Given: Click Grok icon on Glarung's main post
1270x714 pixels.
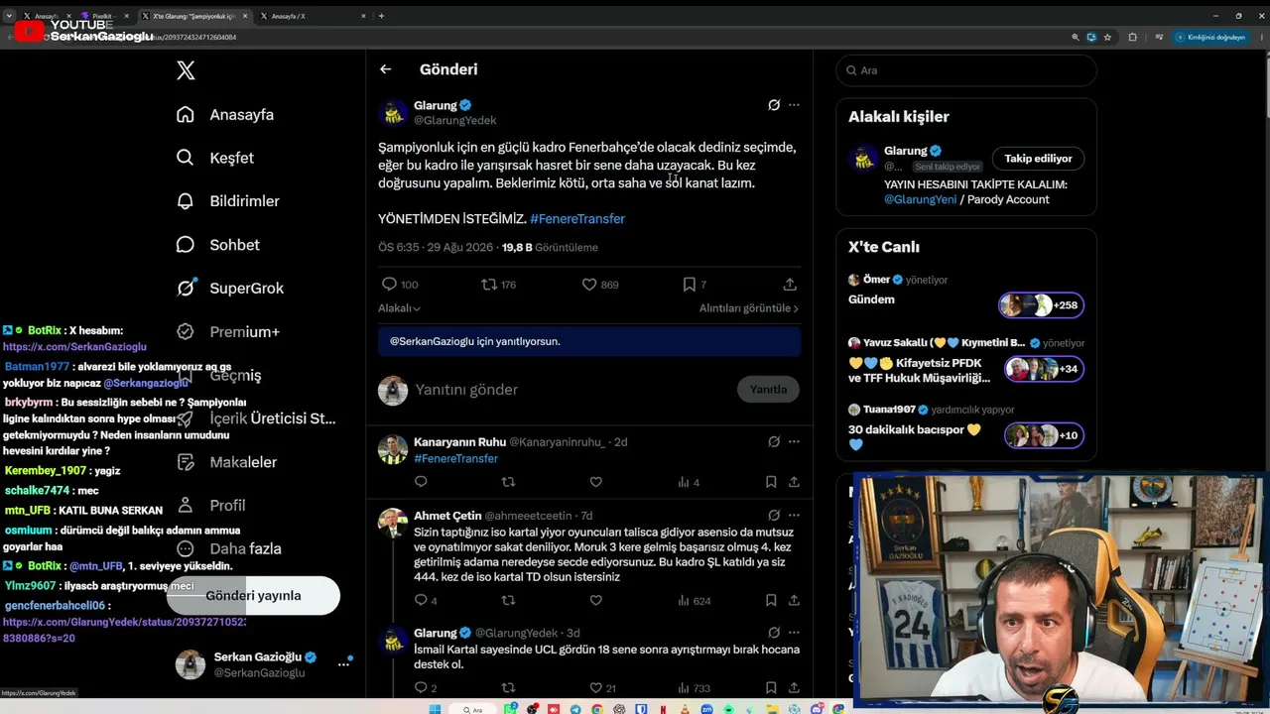Looking at the screenshot, I should [x=774, y=105].
